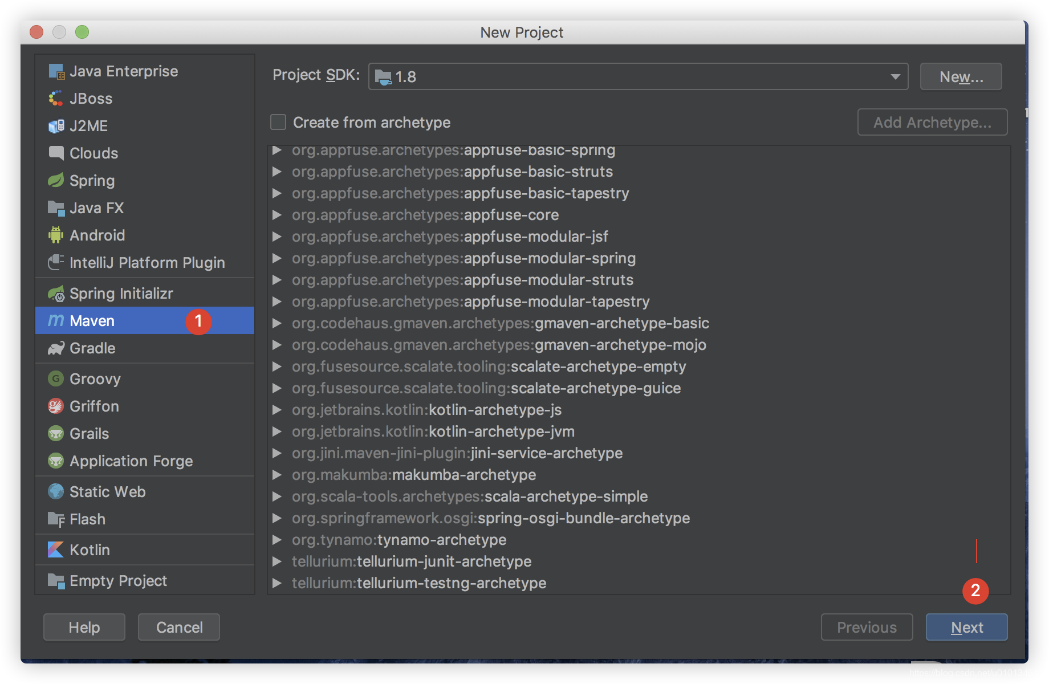Click the Empty Project folder icon

pyautogui.click(x=56, y=581)
